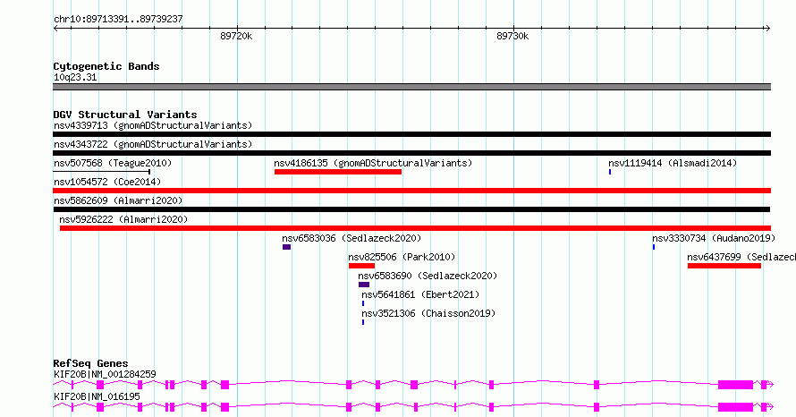Image resolution: width=796 pixels, height=417 pixels.
Task: Click the blue tick under nsv5641861
Action: point(363,303)
